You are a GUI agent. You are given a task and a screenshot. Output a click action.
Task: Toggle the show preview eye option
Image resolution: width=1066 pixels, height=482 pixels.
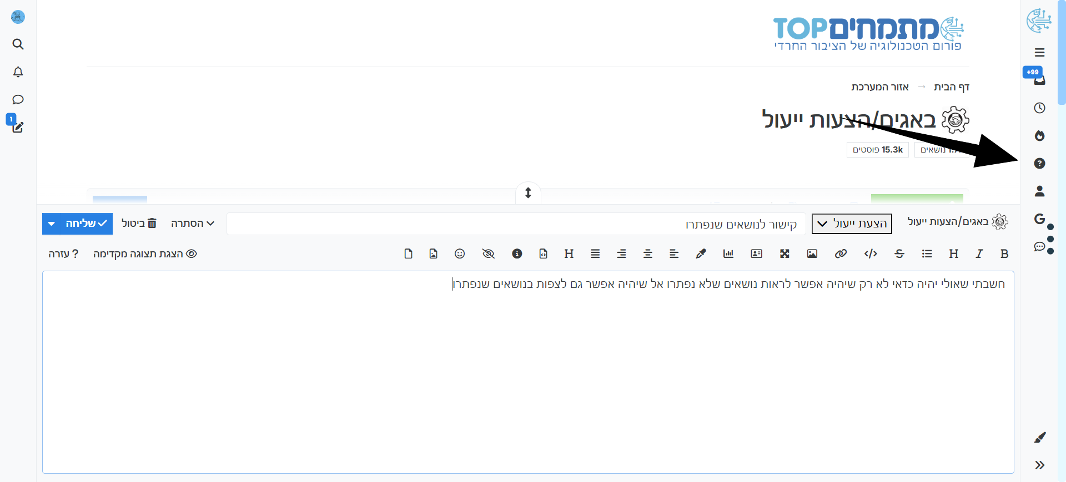pyautogui.click(x=145, y=253)
